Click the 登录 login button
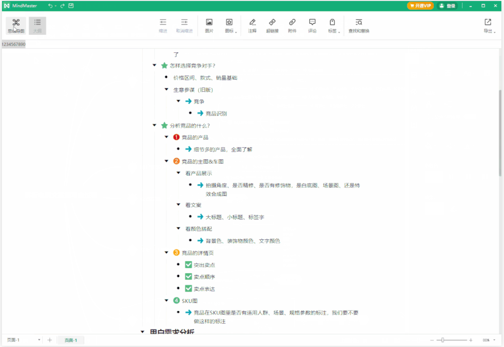The image size is (504, 347). [448, 6]
